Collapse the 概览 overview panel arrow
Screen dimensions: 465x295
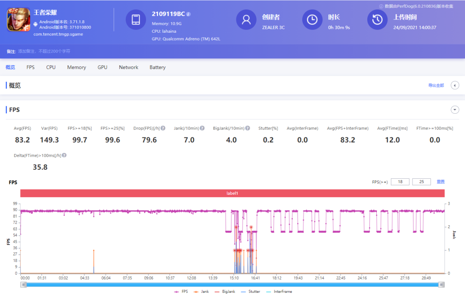tap(455, 85)
